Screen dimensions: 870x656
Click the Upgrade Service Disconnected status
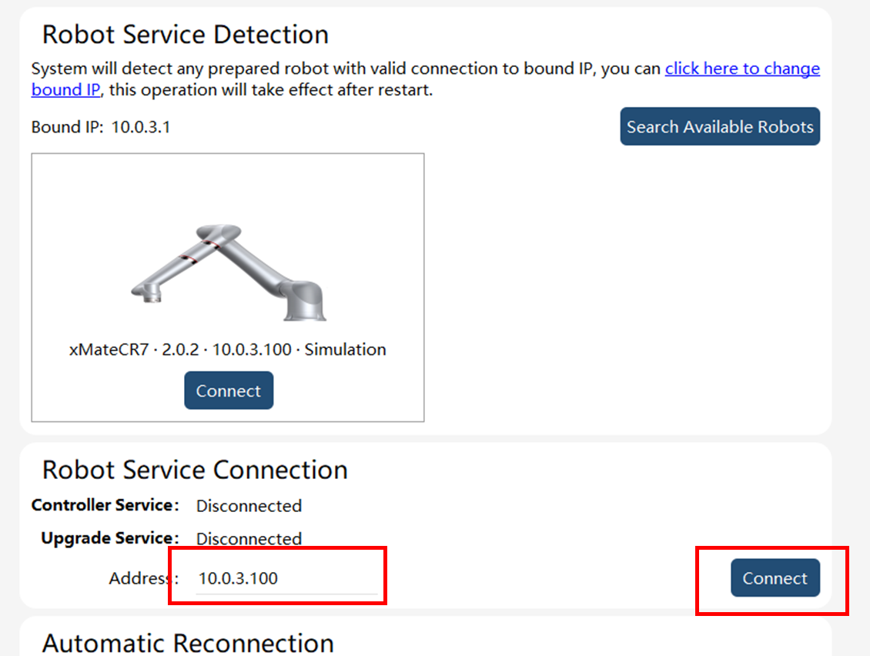pyautogui.click(x=249, y=539)
